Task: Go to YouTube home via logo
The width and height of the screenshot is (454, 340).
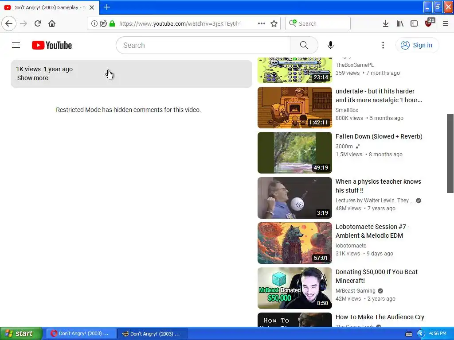Action: (x=52, y=45)
